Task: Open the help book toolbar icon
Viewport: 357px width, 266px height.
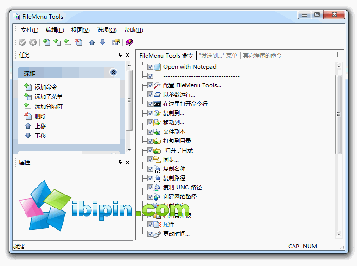Action: [129, 42]
